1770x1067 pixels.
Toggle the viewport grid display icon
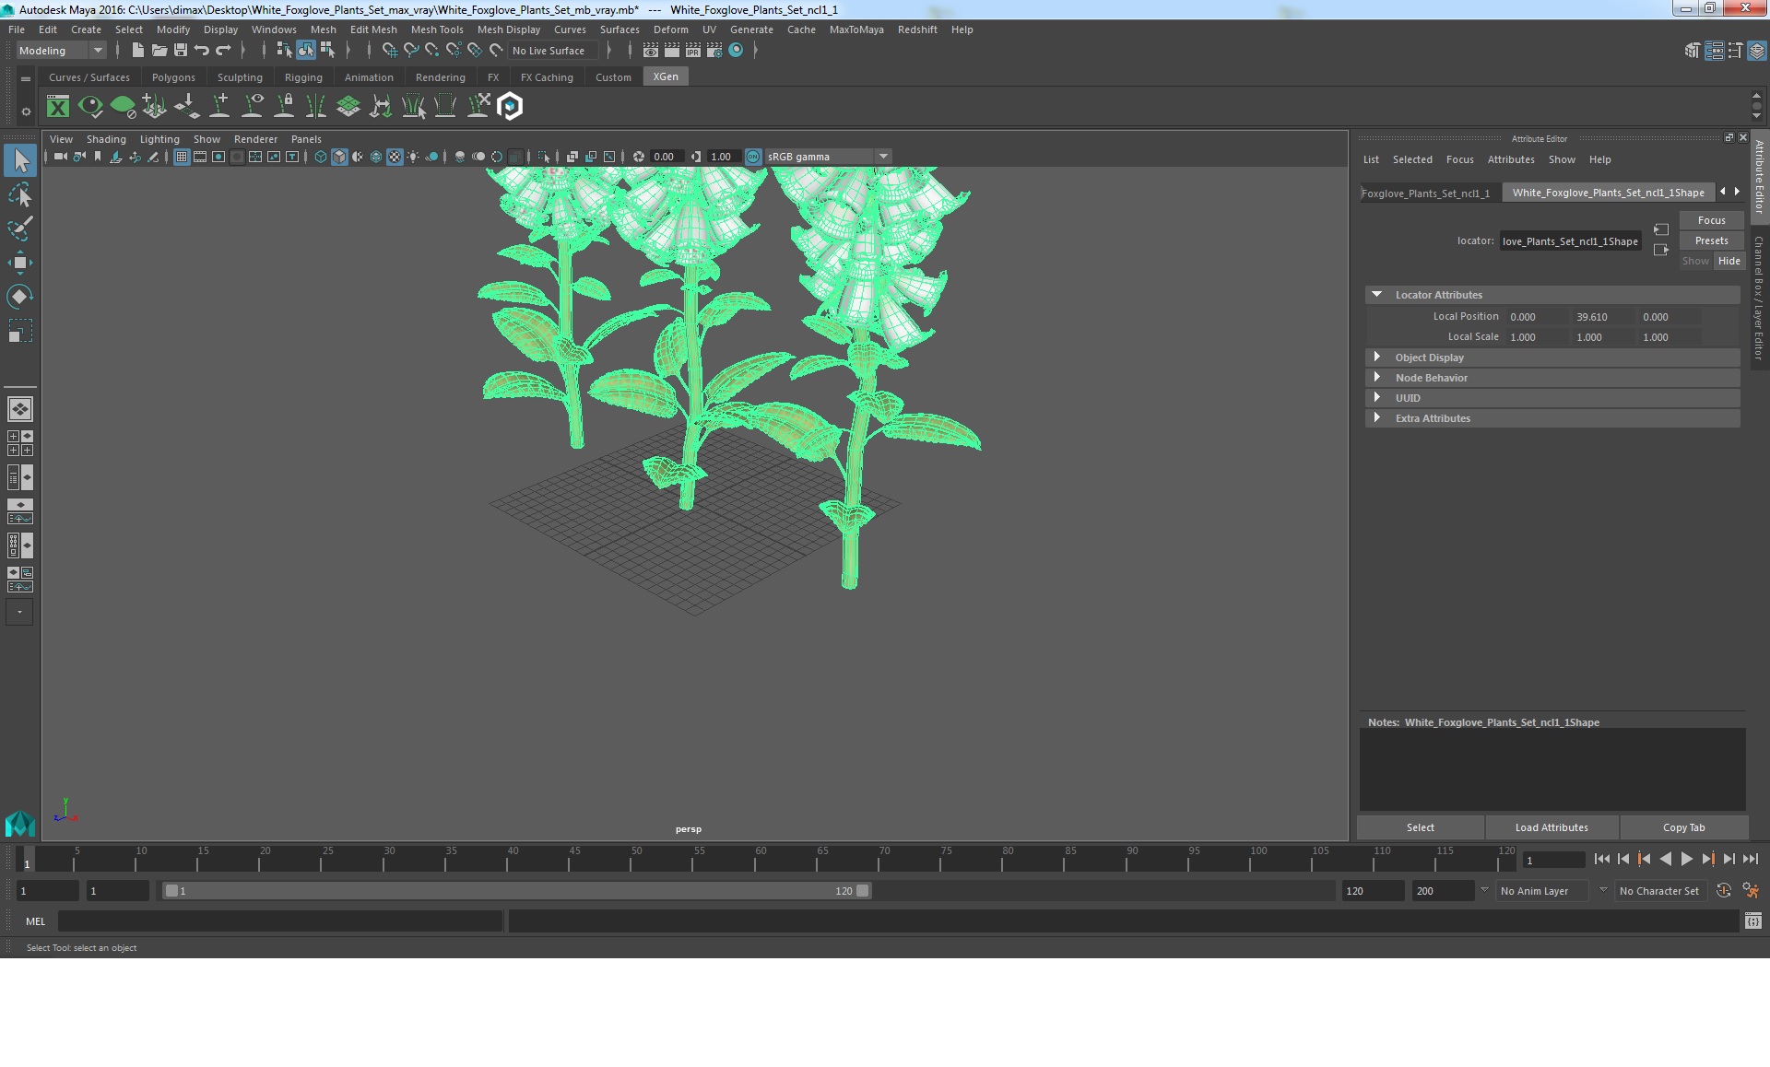(182, 157)
